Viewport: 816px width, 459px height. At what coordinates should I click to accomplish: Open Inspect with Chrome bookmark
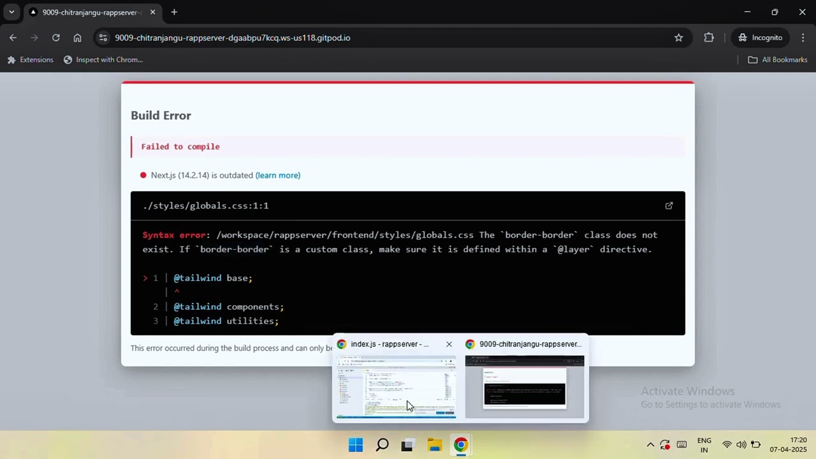pos(103,60)
